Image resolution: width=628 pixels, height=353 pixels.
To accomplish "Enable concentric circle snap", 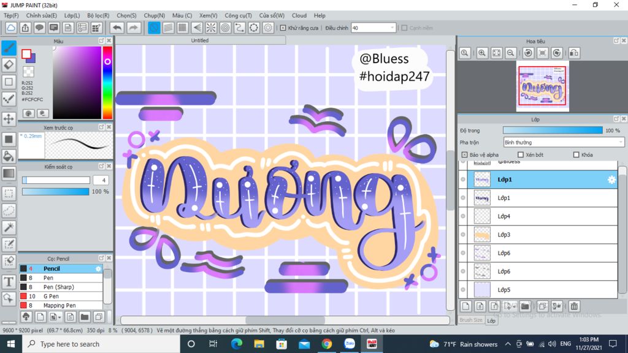I will point(226,28).
